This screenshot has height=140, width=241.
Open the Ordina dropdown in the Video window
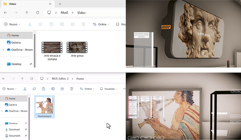[x=101, y=24]
